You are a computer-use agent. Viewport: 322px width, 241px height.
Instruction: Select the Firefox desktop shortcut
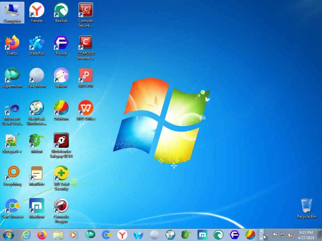pos(12,45)
